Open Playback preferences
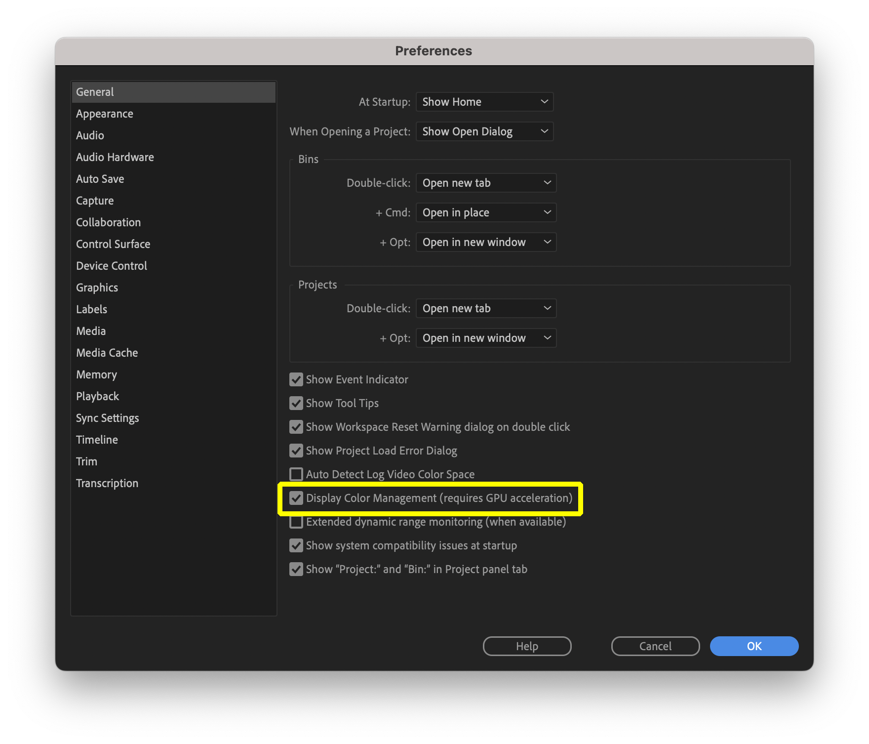The image size is (869, 744). pos(173,396)
